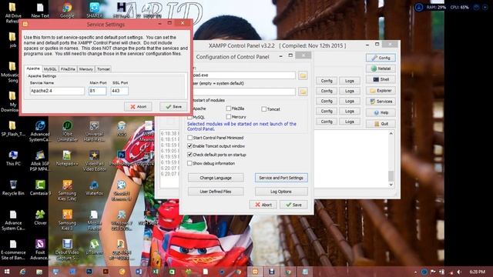
Task: Select the Foxit Advanced desktop icon
Action: (40, 249)
